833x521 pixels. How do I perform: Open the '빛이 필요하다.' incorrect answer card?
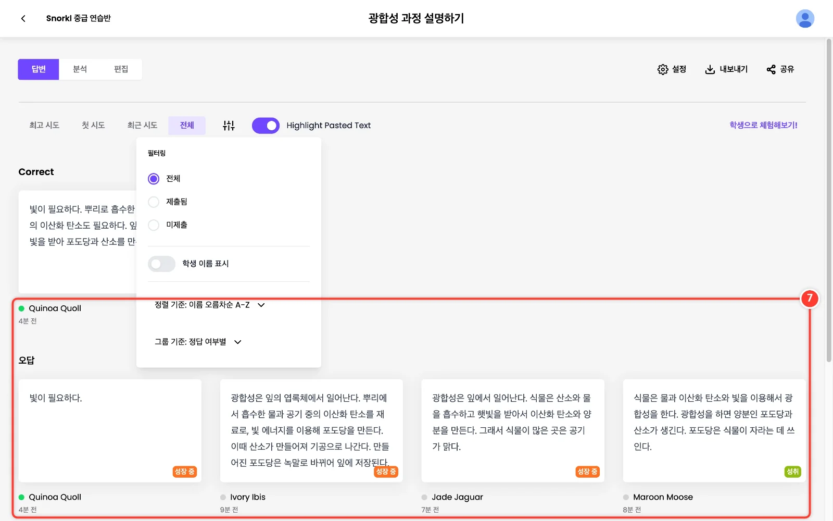(x=110, y=430)
